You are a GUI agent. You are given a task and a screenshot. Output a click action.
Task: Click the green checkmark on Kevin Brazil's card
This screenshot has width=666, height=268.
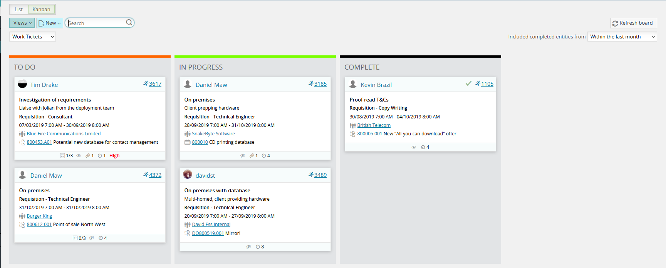(x=468, y=83)
